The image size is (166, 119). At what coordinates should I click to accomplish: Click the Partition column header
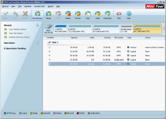[x=55, y=38]
